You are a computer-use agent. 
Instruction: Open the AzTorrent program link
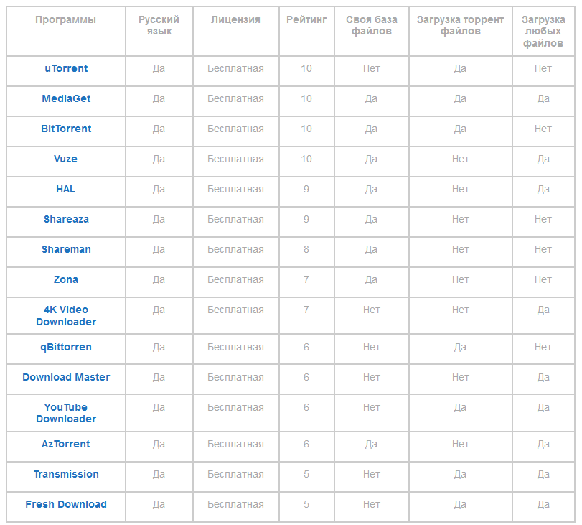[x=66, y=444]
